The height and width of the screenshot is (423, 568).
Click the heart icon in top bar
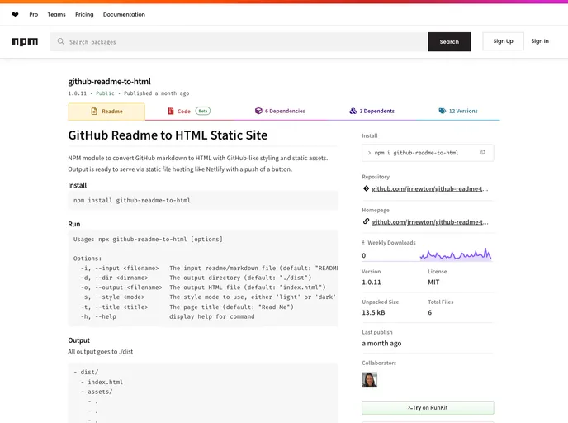[x=15, y=15]
